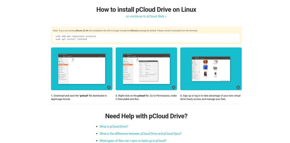Click the 'Need Help with pCloud Drive?' heading
Screen dimensions: 290x143
pos(146,116)
